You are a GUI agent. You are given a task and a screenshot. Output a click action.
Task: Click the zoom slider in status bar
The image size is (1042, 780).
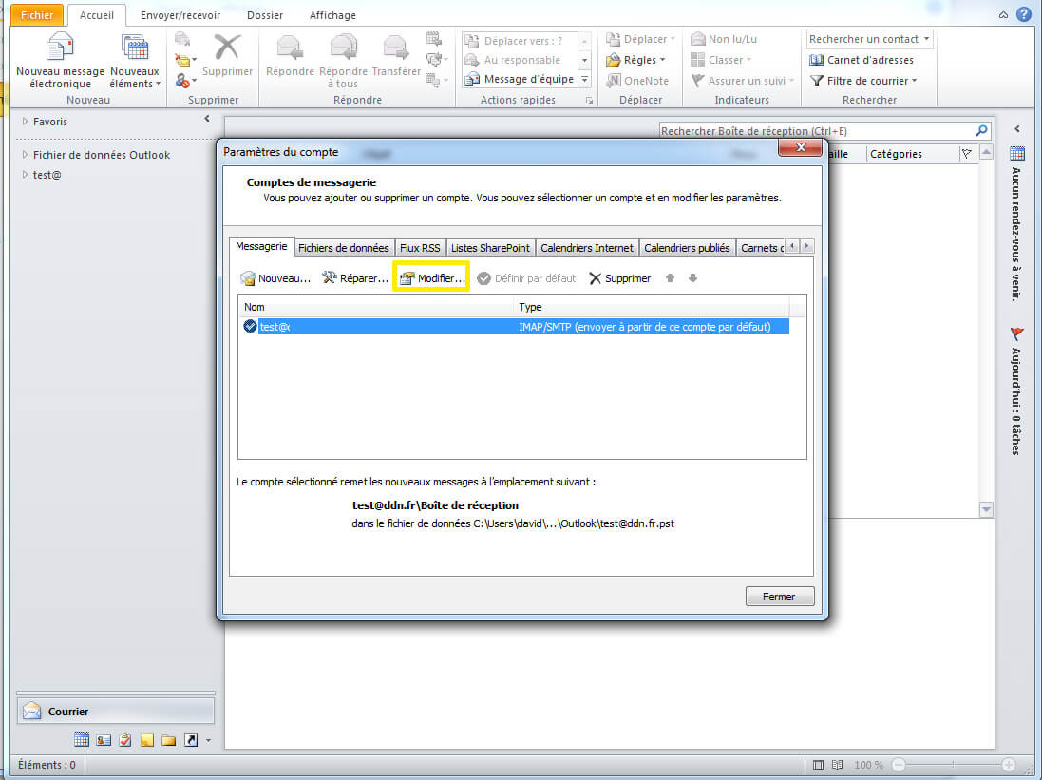click(950, 765)
